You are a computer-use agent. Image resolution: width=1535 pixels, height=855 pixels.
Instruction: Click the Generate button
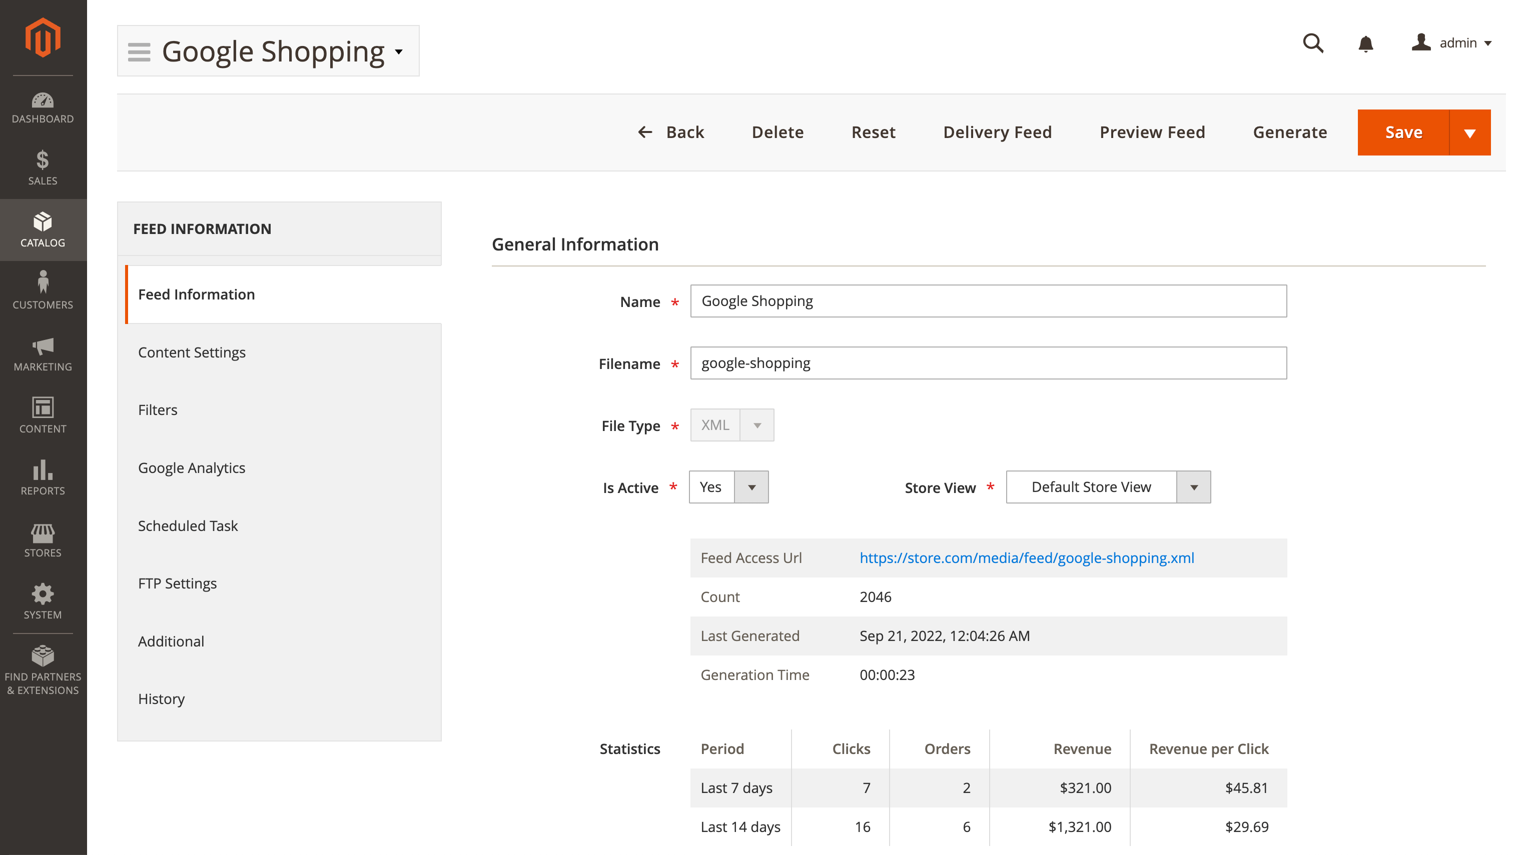[1290, 132]
